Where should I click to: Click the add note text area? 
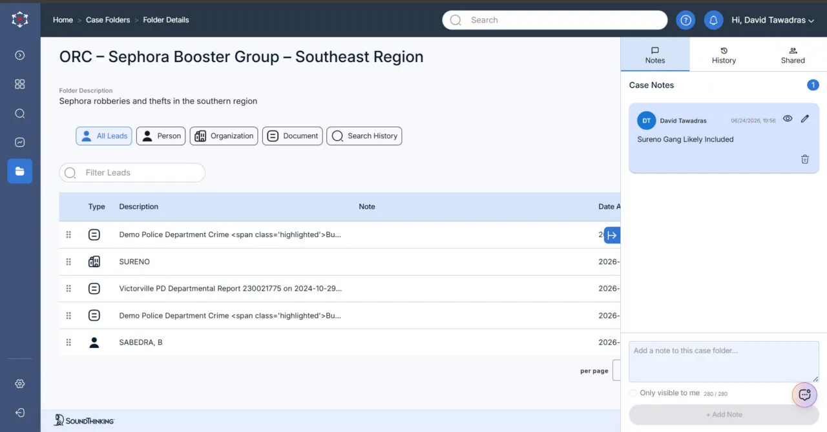pos(724,362)
